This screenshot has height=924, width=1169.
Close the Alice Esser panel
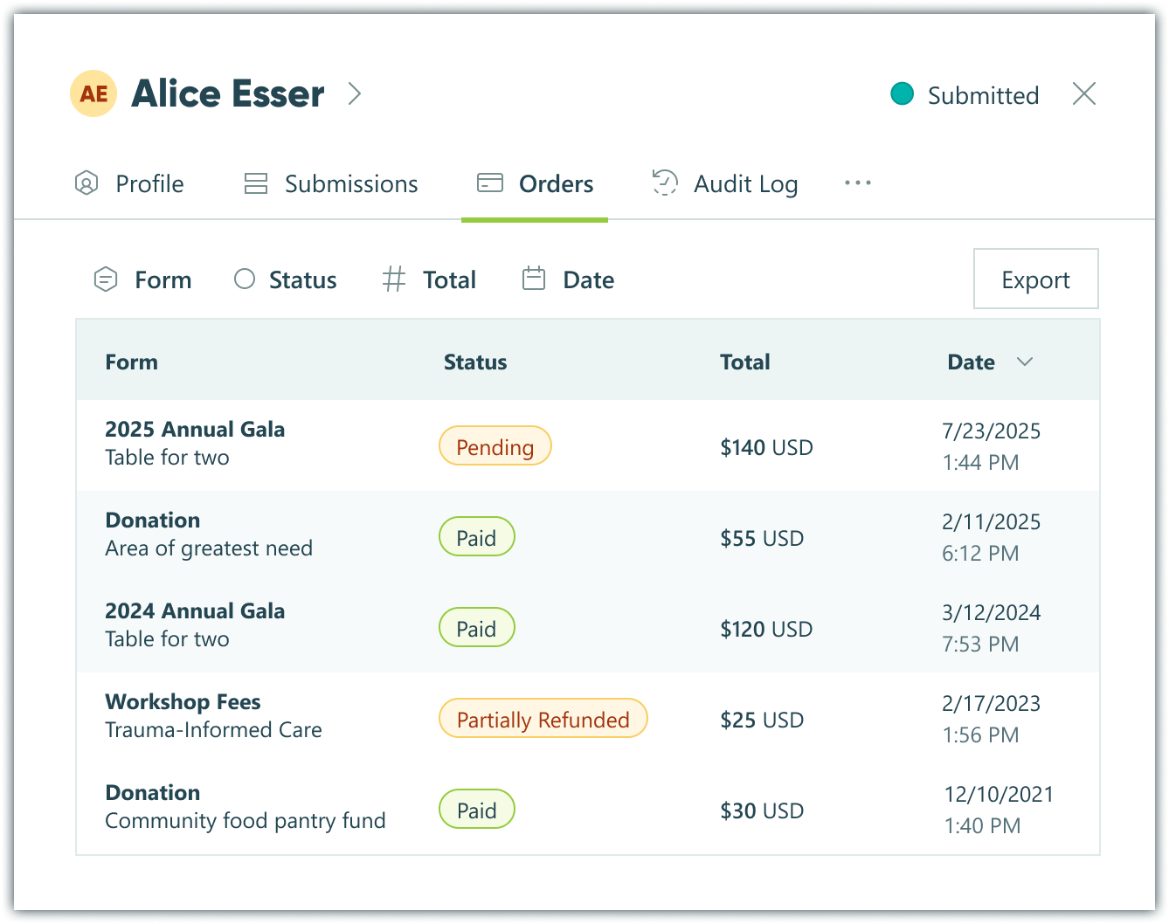coord(1084,93)
